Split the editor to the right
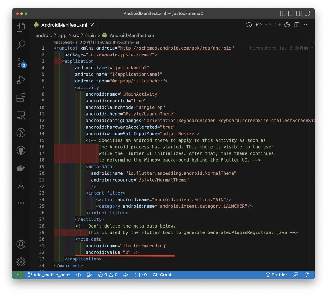 point(297,25)
